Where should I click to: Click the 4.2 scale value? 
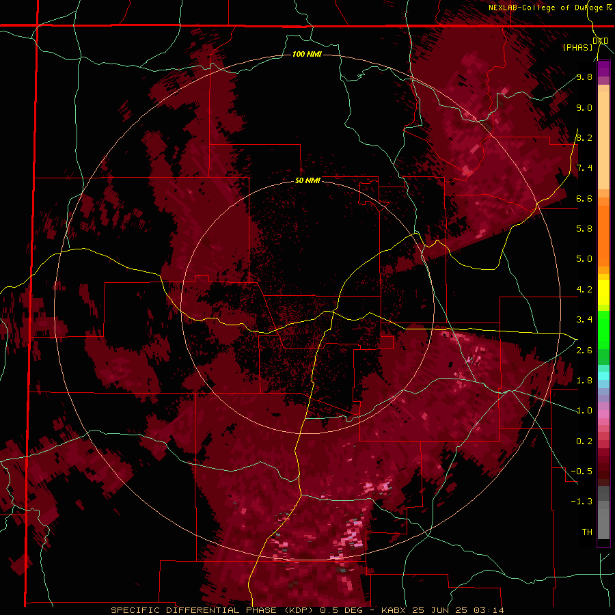(x=584, y=290)
